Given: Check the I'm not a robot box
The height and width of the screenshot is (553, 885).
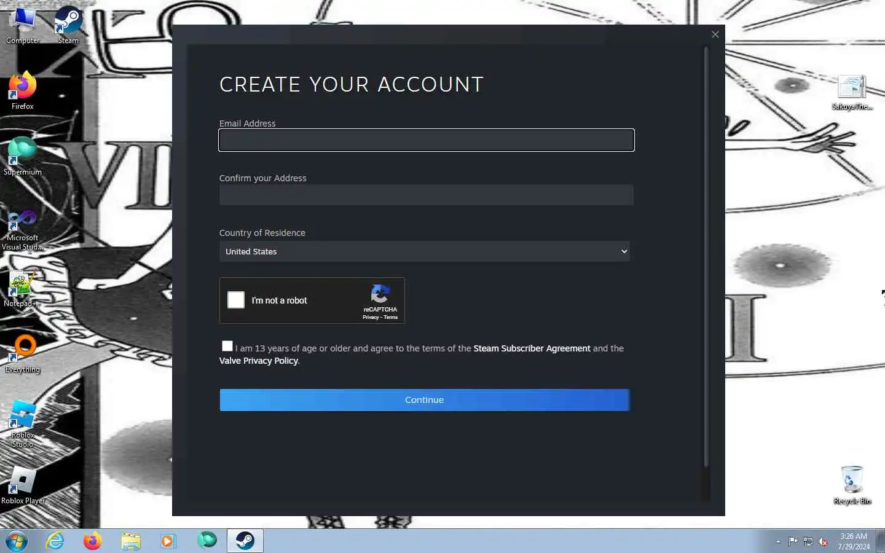Looking at the screenshot, I should pyautogui.click(x=236, y=300).
